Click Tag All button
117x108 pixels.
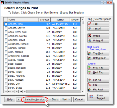pyautogui.click(x=98, y=29)
